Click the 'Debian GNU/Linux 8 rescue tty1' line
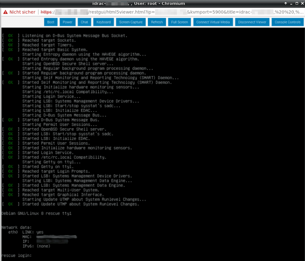305x261 pixels. (37, 213)
